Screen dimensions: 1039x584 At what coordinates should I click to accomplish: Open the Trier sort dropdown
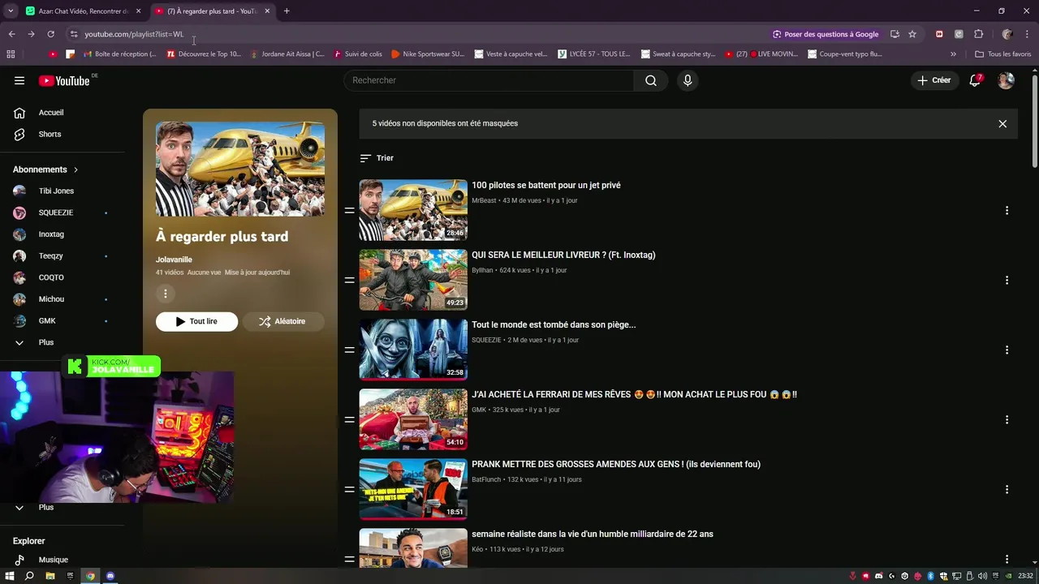coord(377,158)
